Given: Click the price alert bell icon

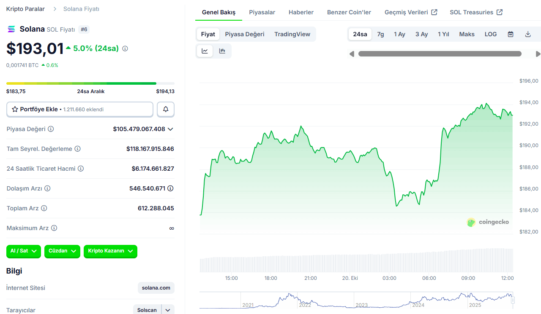Looking at the screenshot, I should (x=166, y=109).
